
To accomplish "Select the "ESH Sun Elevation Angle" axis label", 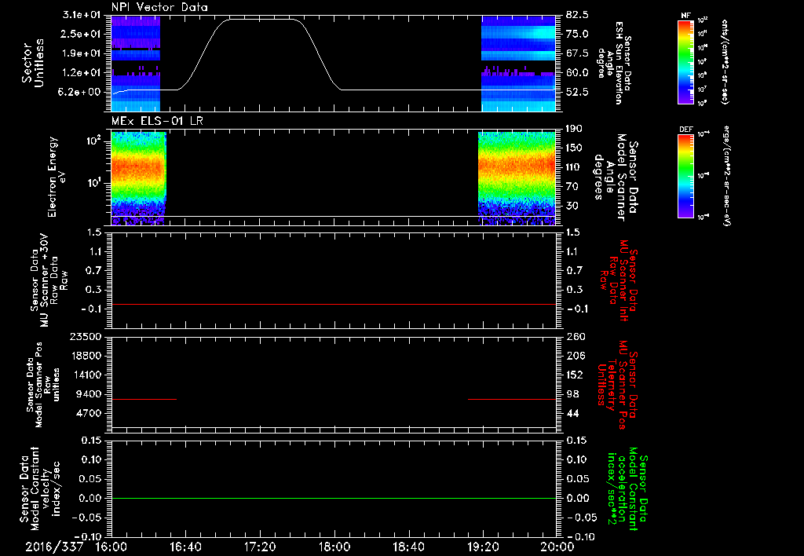I will [615, 63].
